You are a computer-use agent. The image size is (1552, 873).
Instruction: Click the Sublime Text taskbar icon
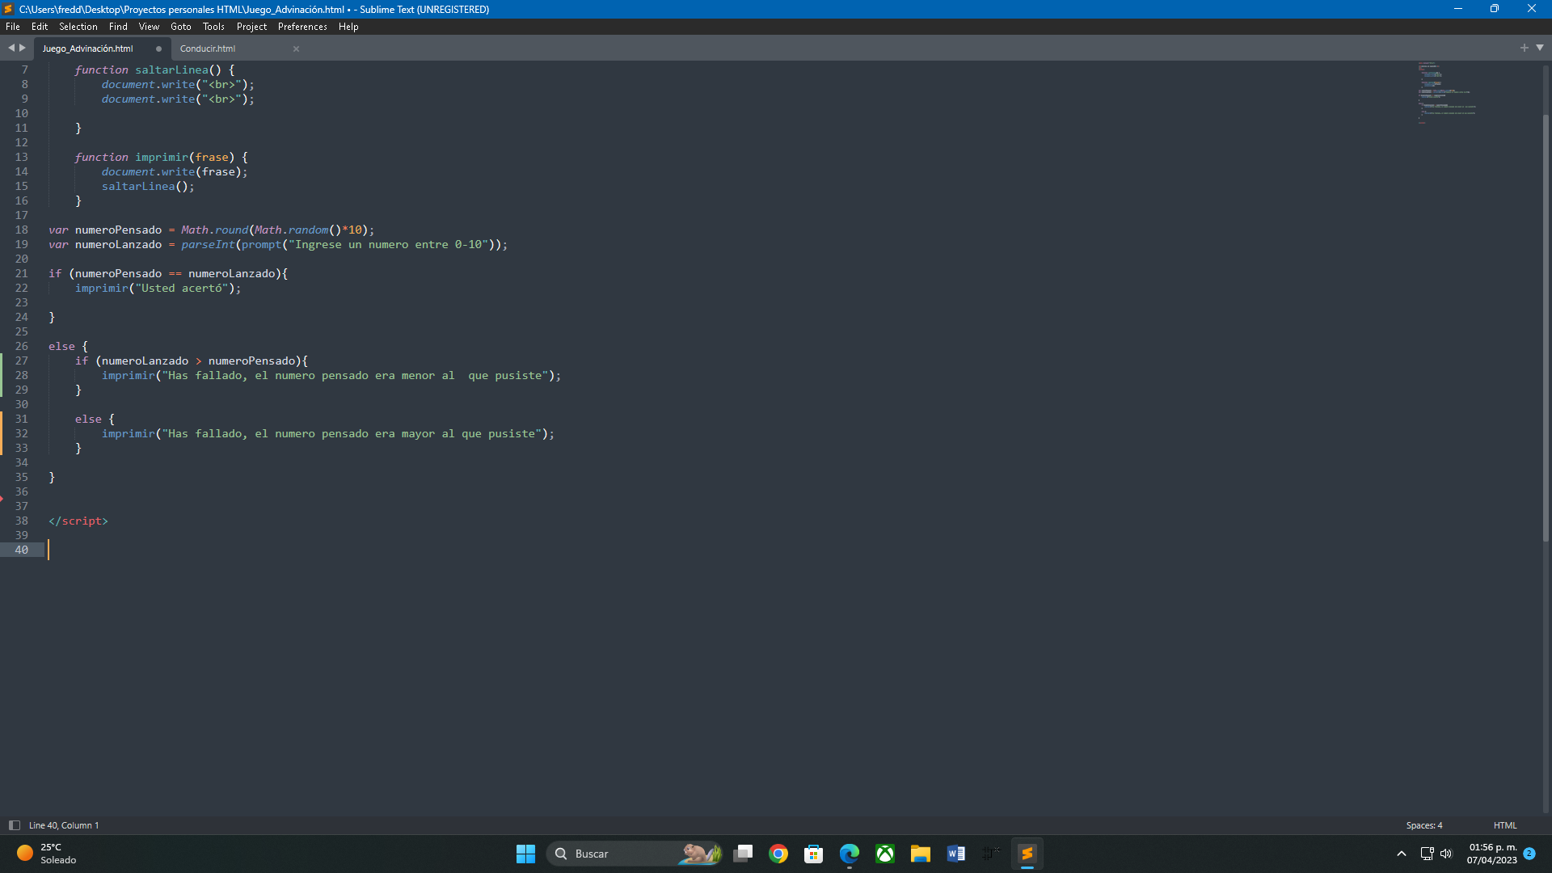(1027, 854)
